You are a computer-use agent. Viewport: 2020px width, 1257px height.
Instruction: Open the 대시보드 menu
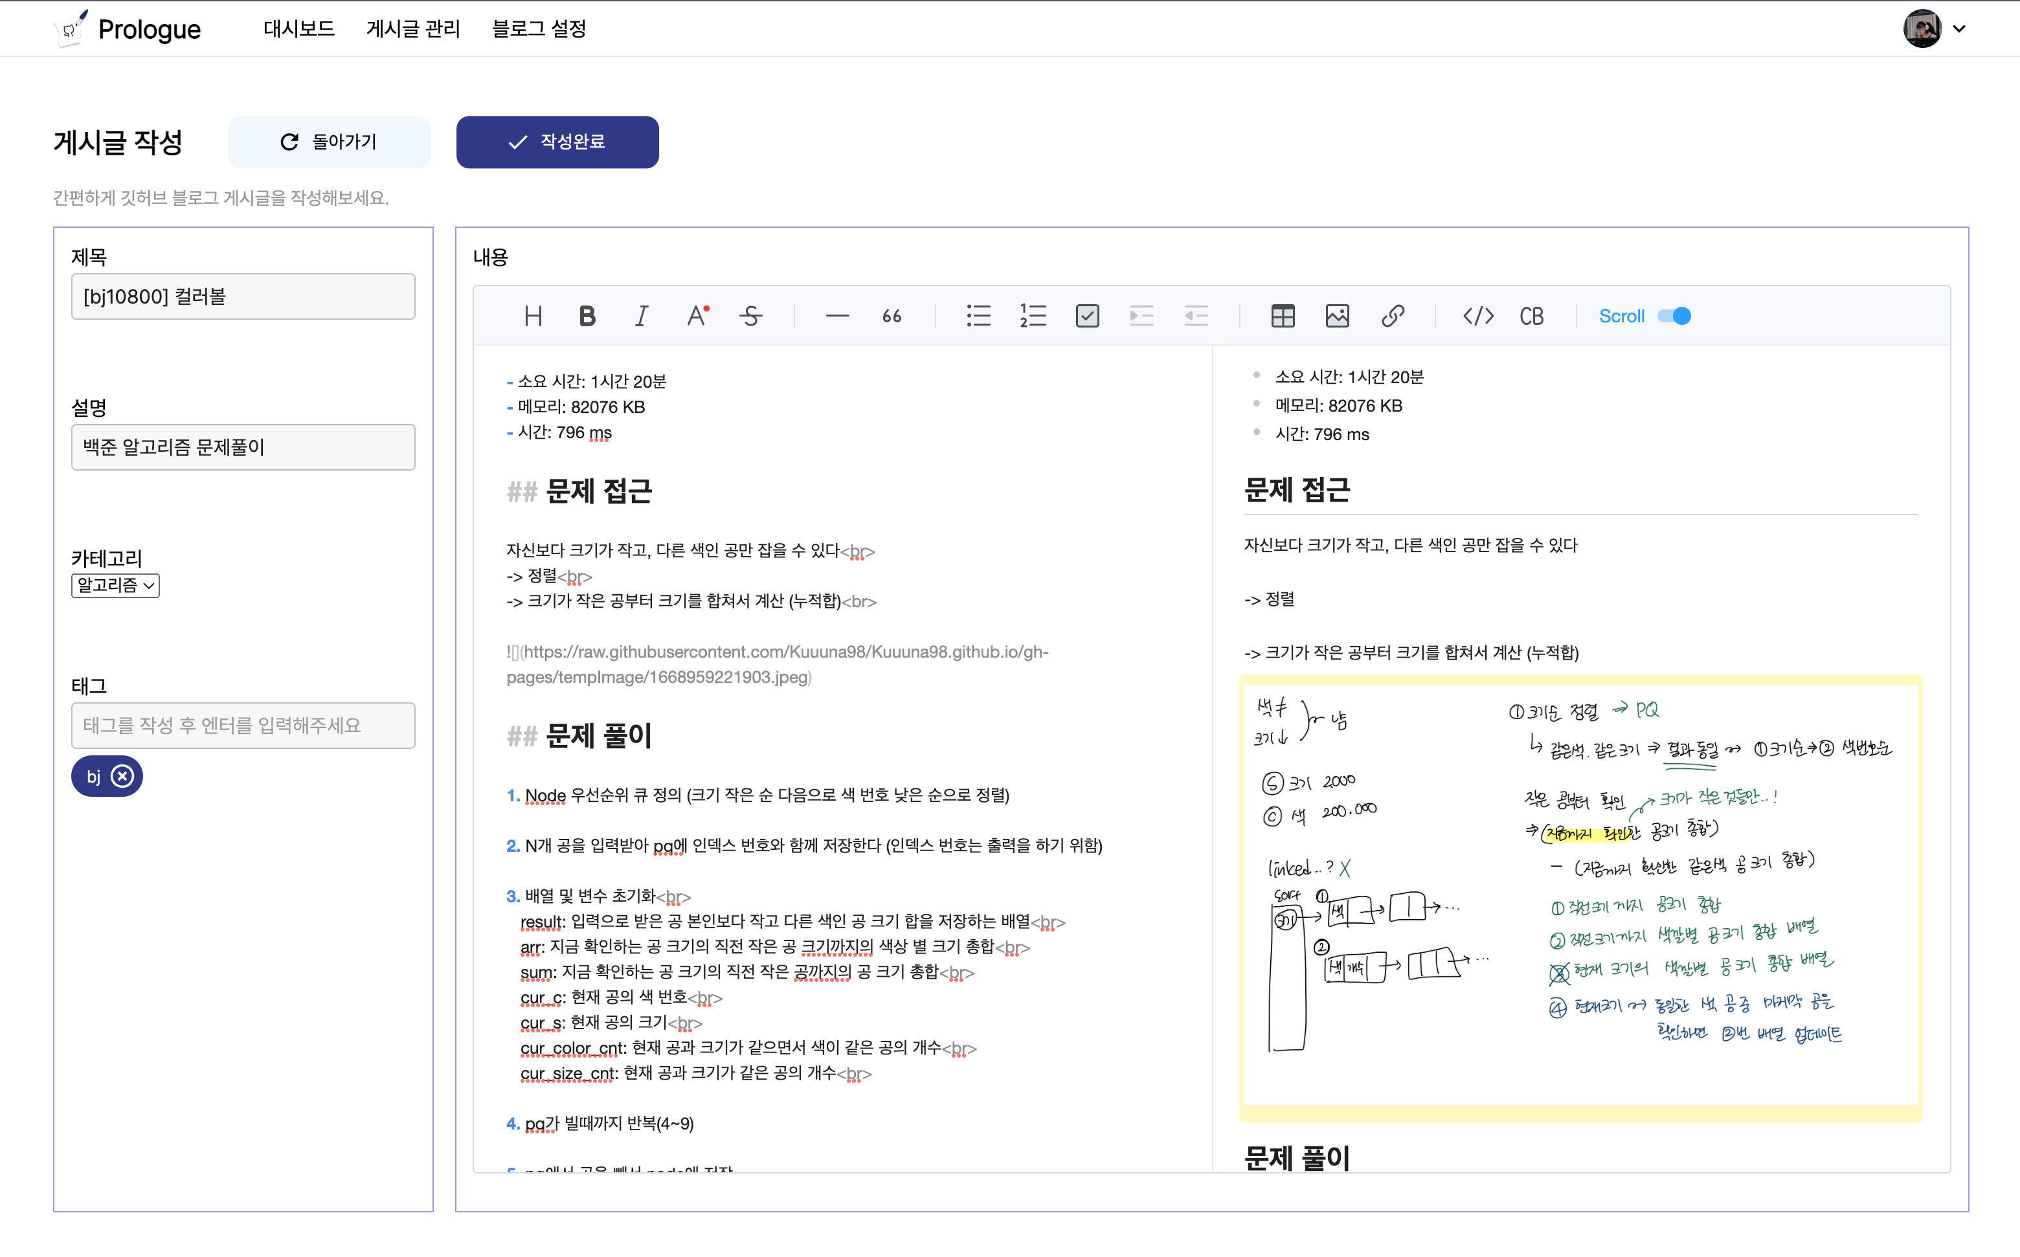click(298, 29)
